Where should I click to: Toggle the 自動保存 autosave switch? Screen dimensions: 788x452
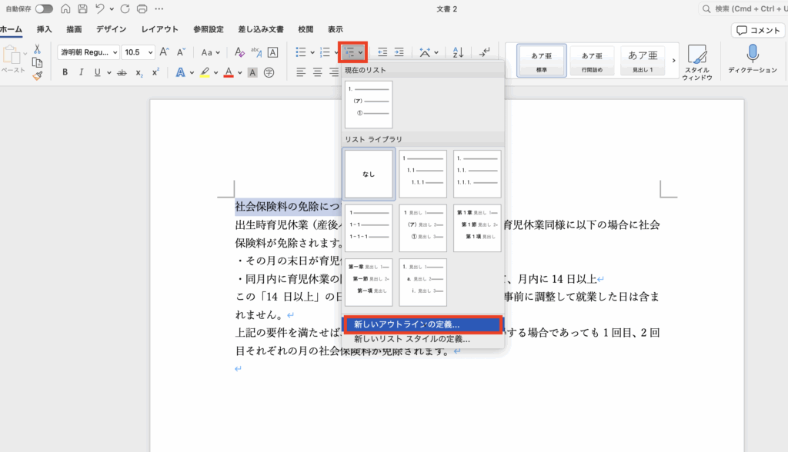[44, 8]
